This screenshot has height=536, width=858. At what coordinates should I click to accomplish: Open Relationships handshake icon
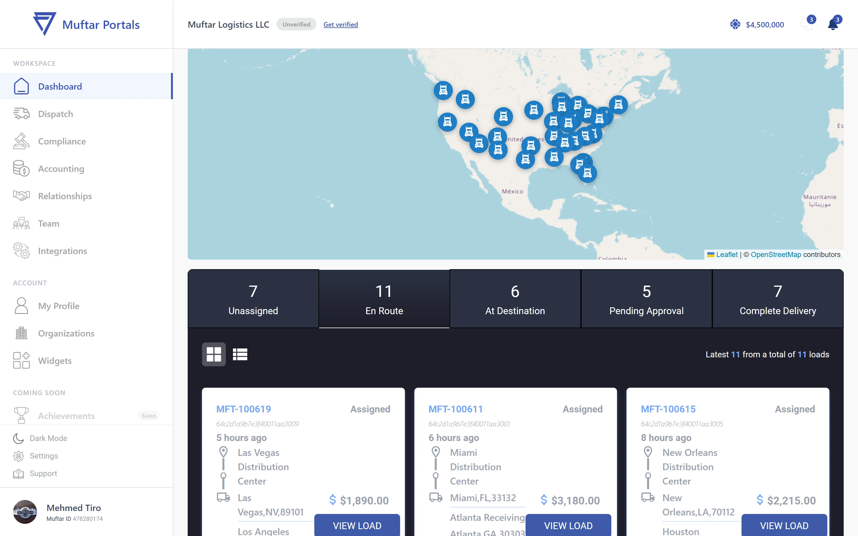click(x=21, y=196)
